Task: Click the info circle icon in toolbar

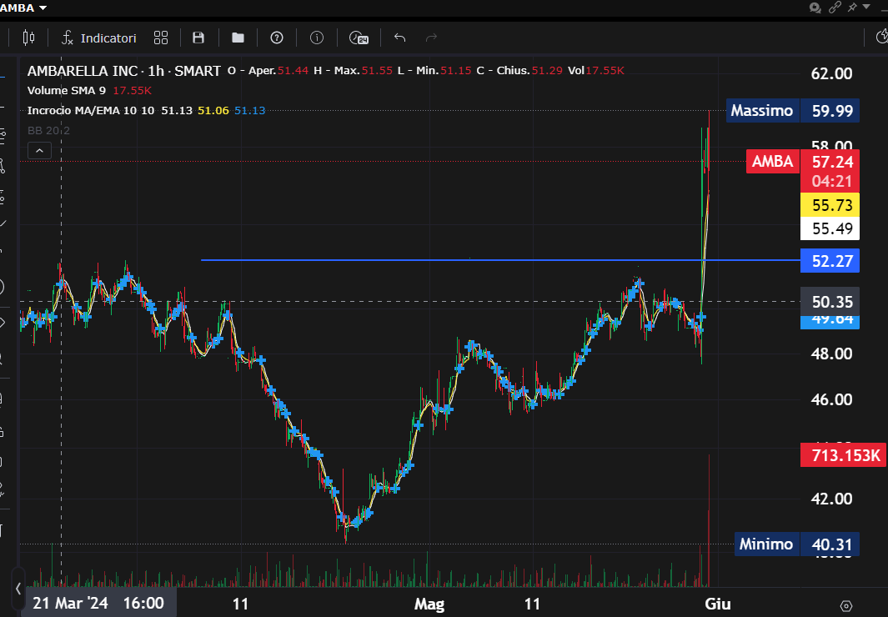Action: [317, 38]
